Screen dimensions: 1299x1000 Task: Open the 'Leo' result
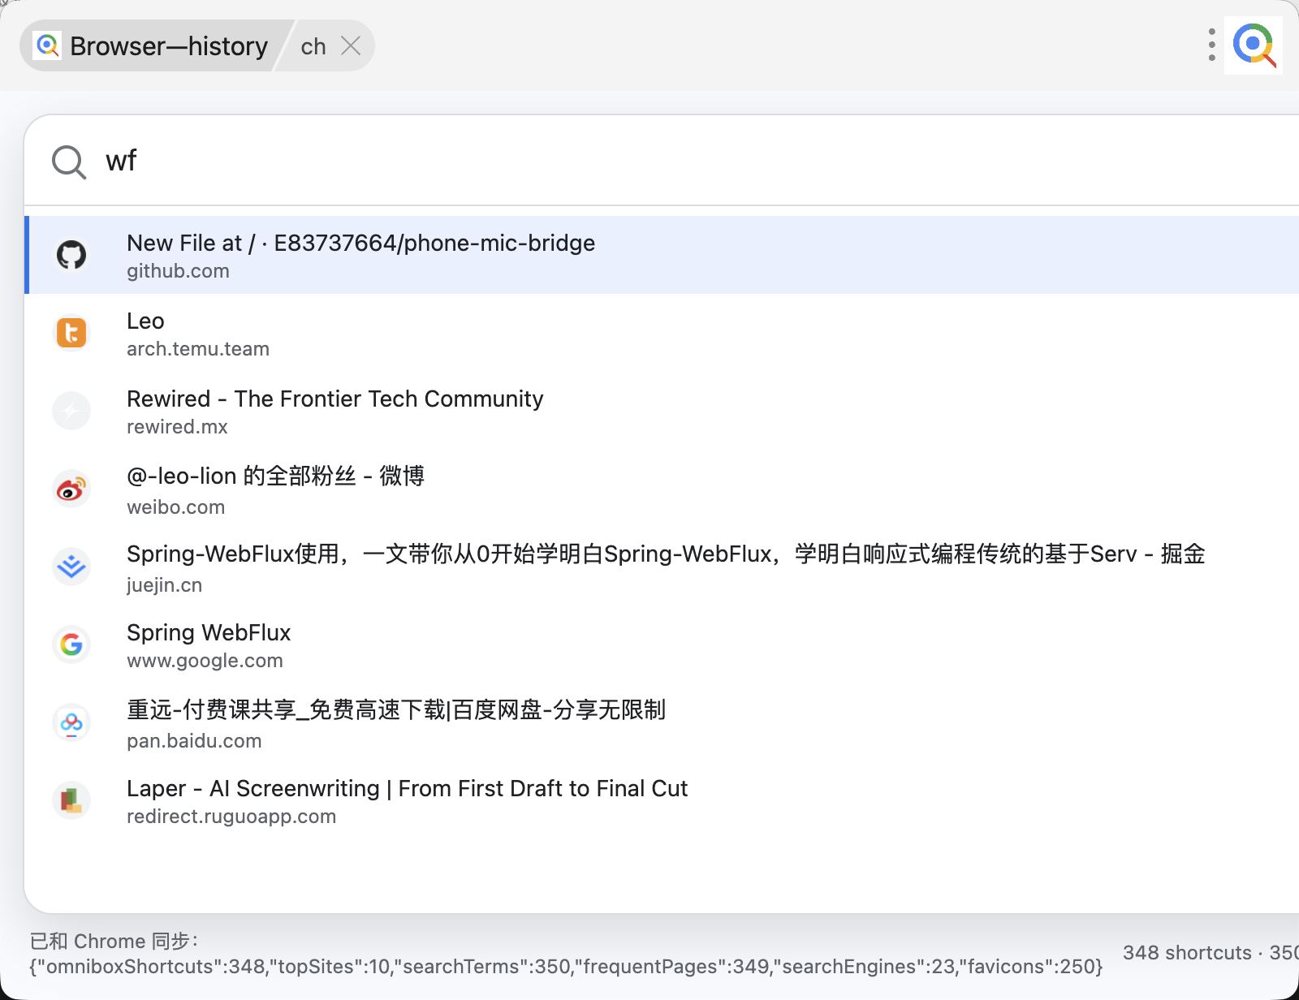(662, 333)
